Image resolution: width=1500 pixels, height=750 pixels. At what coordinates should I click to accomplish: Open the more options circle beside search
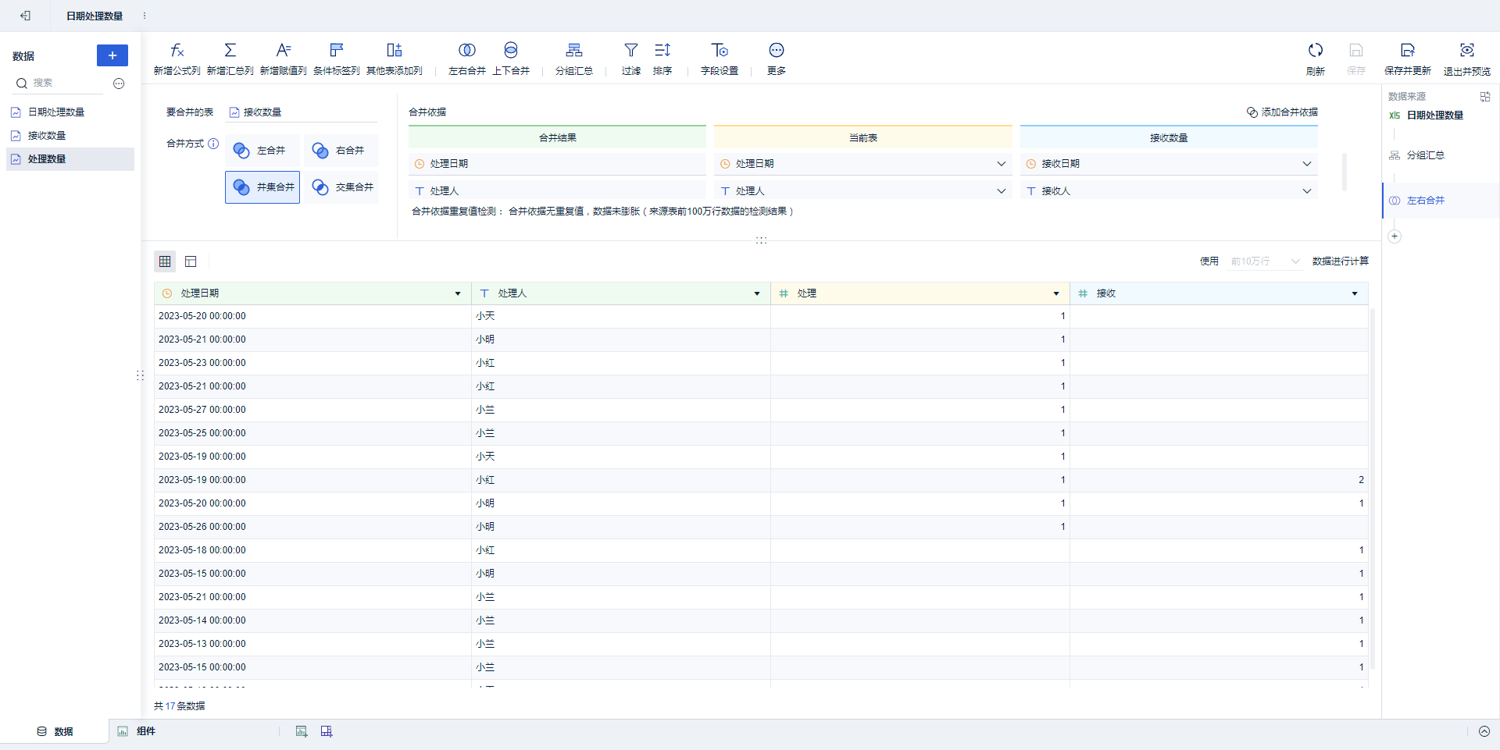coord(119,84)
